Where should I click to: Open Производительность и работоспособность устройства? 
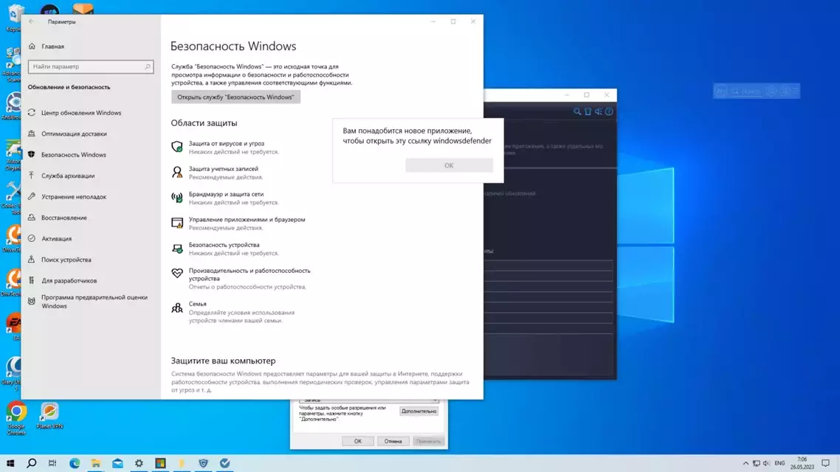tap(249, 274)
